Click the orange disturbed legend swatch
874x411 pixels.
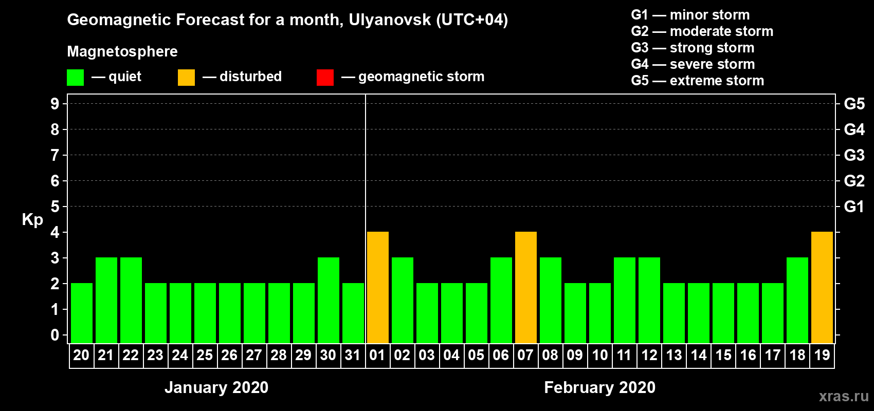click(x=187, y=78)
